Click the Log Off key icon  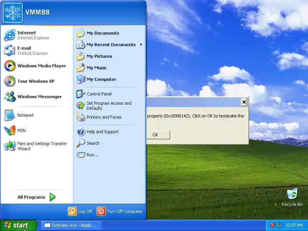pyautogui.click(x=72, y=211)
